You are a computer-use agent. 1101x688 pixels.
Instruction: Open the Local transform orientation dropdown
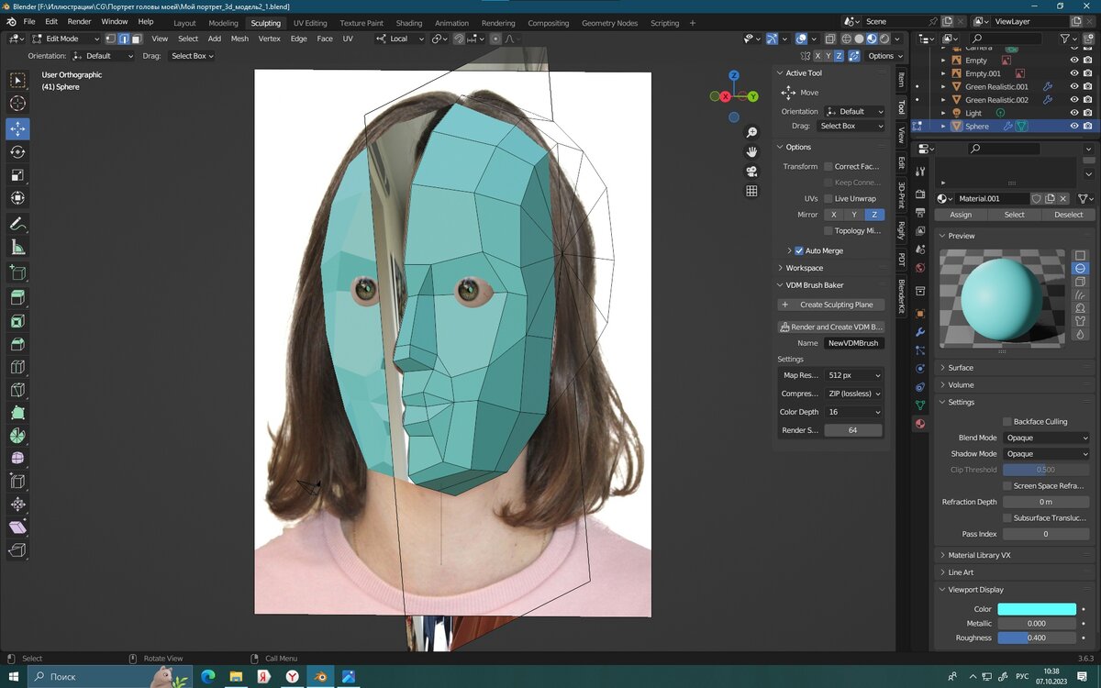tap(401, 39)
